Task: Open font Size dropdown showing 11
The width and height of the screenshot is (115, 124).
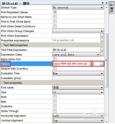Action: (x=78, y=92)
